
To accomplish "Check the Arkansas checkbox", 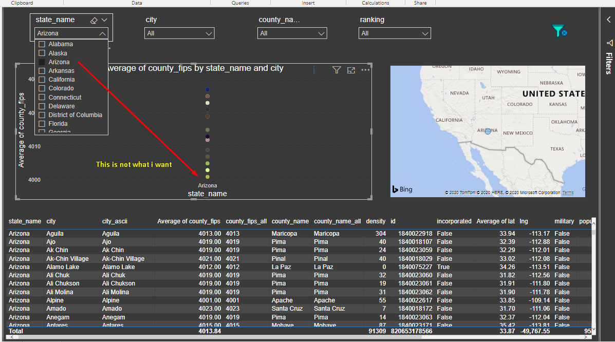I will (42, 71).
